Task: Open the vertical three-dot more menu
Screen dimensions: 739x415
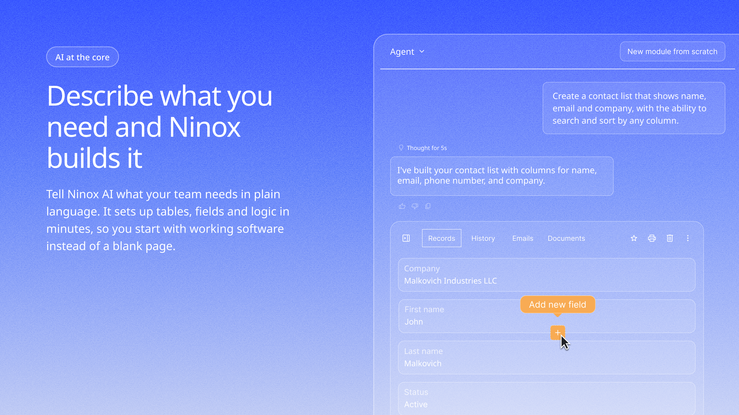Action: point(688,238)
